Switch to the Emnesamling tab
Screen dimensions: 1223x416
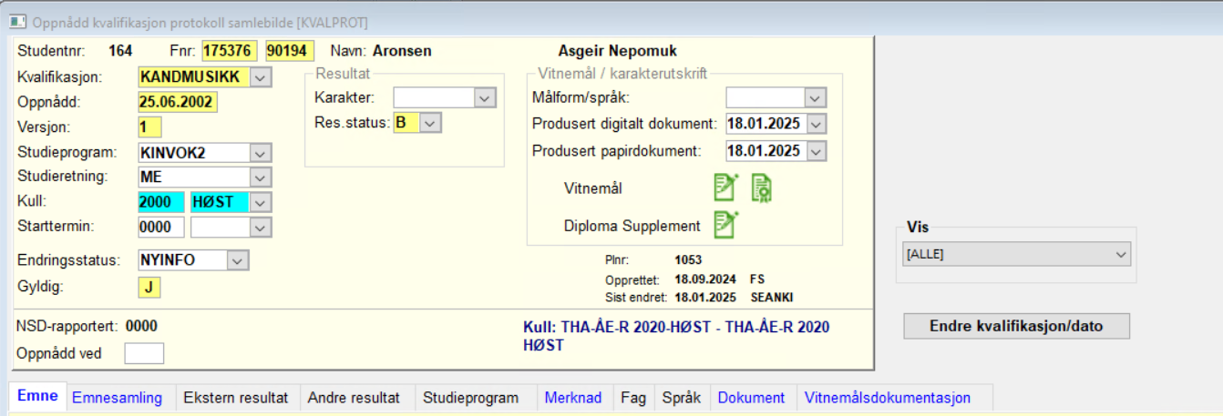pos(117,398)
